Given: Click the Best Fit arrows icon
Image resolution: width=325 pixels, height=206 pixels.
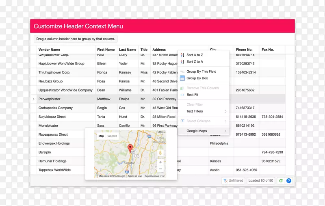Looking at the screenshot, I should click(182, 95).
